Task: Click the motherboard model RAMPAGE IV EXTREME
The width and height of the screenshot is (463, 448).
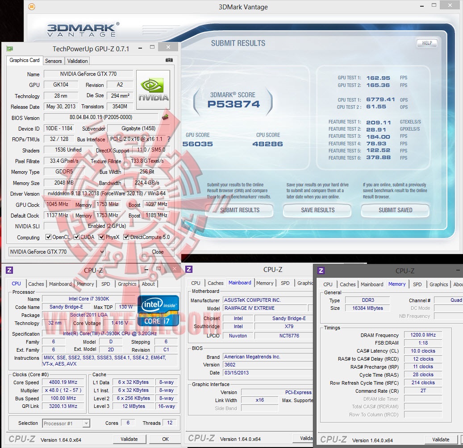Action: [266, 308]
